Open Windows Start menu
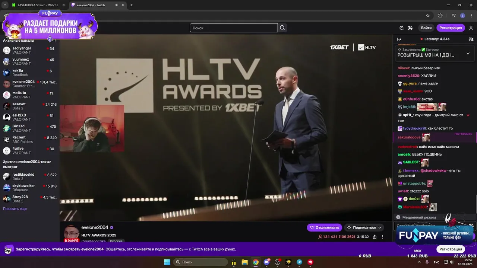Viewport: 477px width, 268px height. (167, 262)
